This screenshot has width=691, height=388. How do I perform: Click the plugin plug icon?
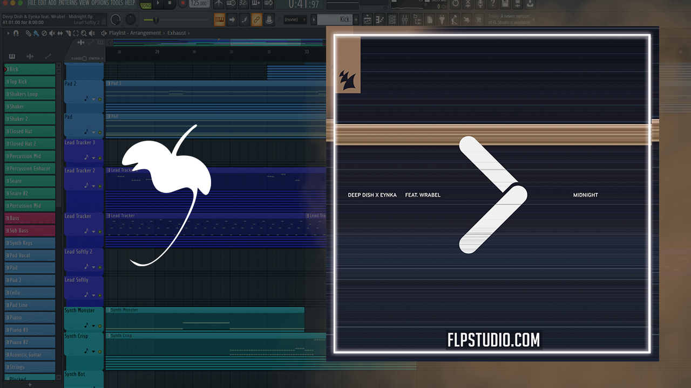click(442, 20)
